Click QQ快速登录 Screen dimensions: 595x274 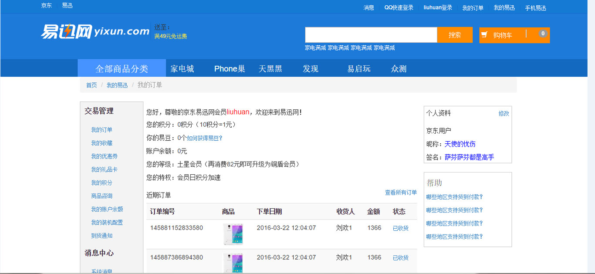[x=399, y=8]
